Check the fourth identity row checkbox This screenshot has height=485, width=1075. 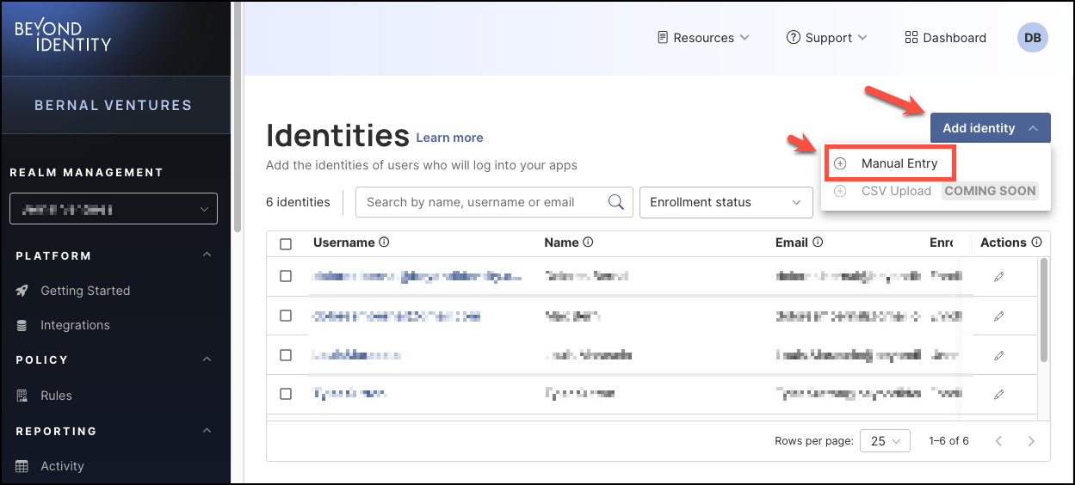point(286,393)
